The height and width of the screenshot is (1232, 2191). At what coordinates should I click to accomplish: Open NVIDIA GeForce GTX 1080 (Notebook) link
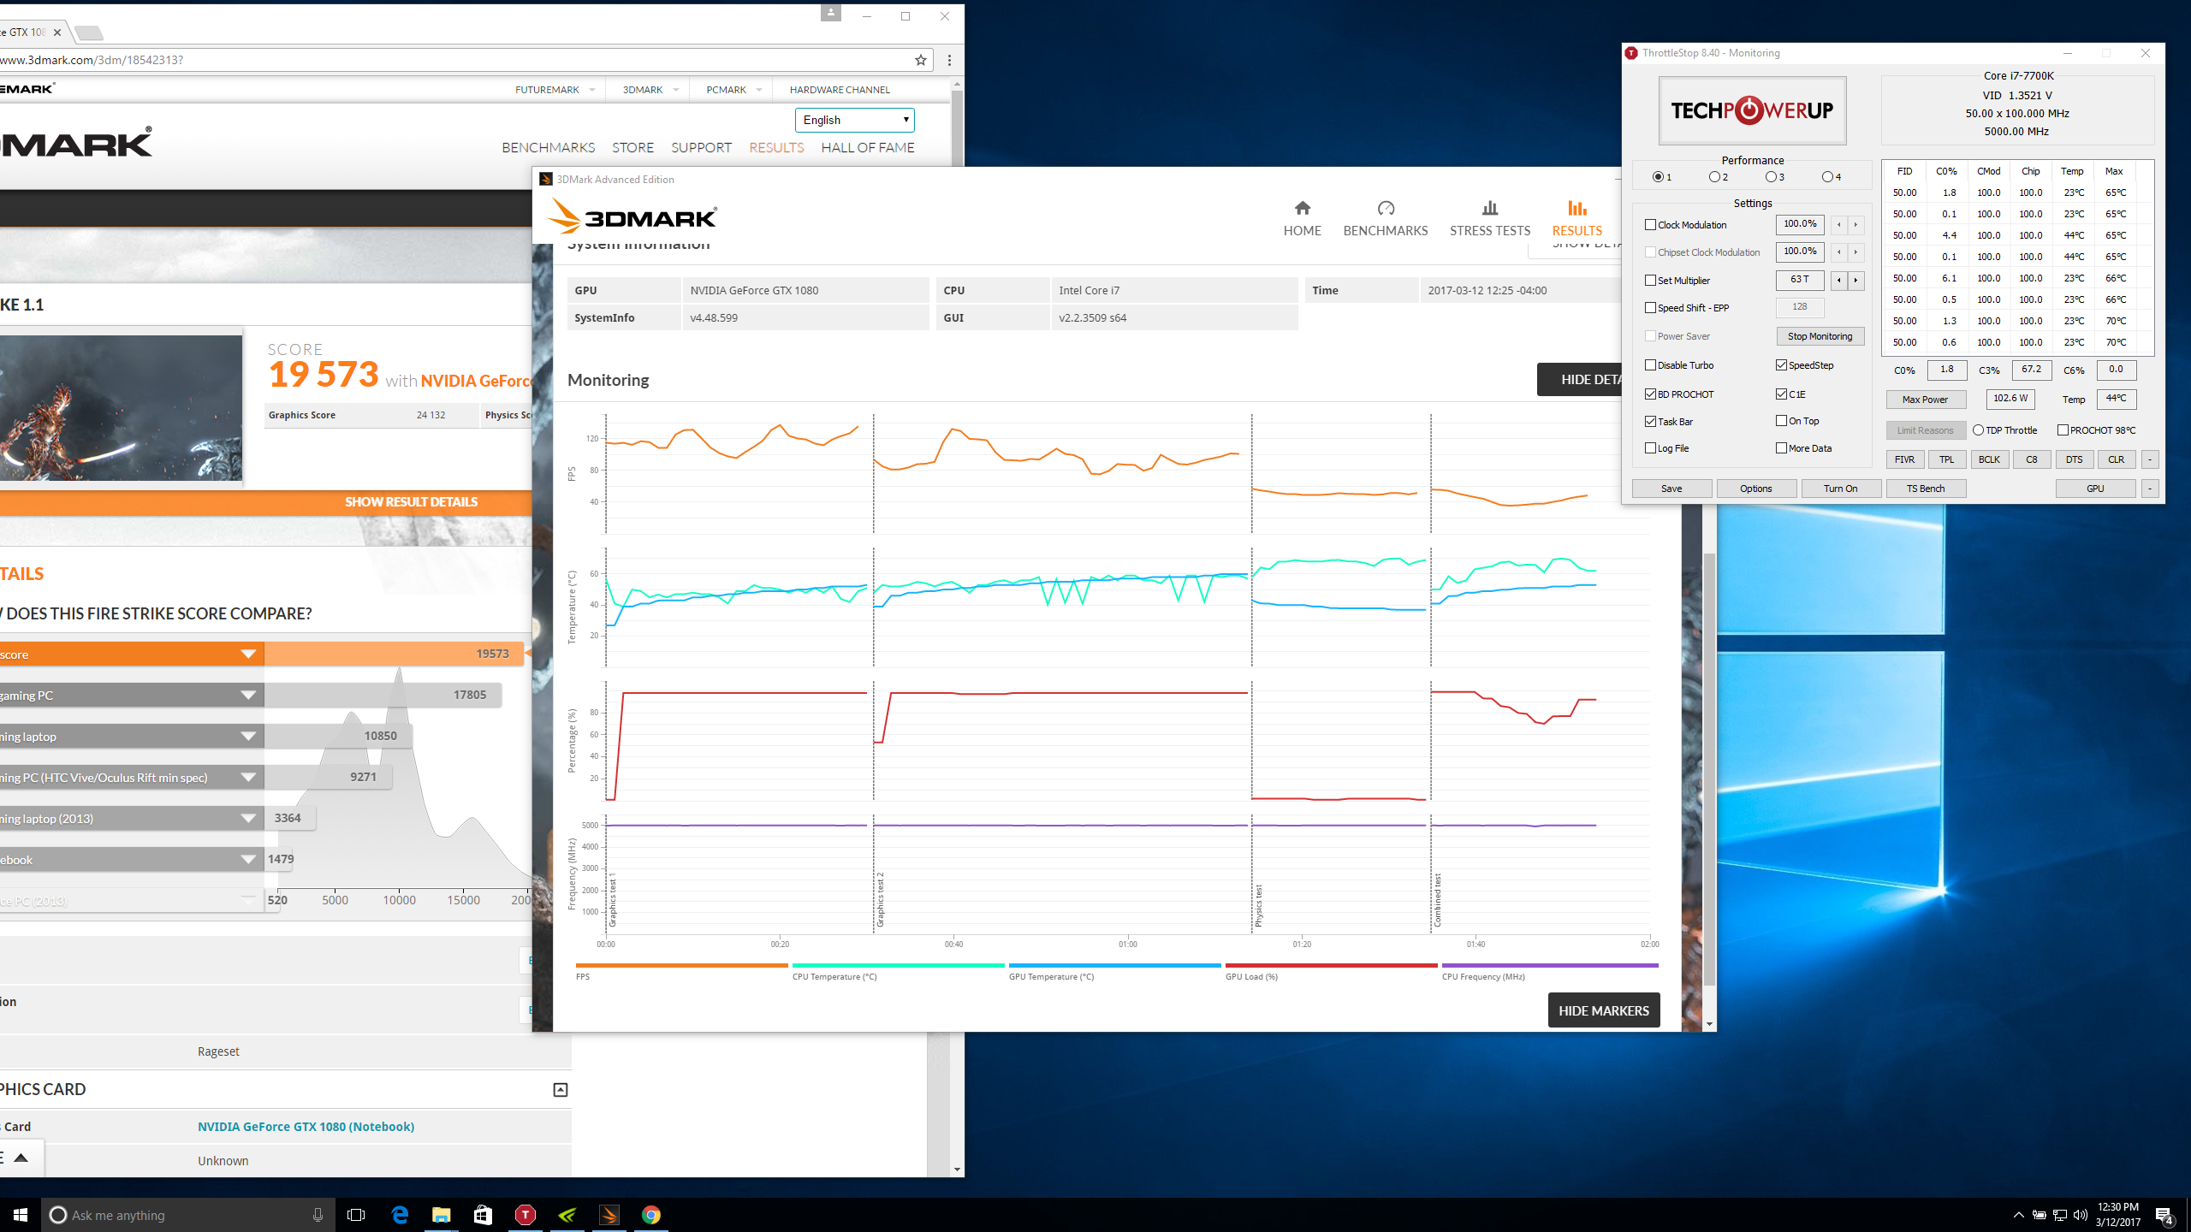click(306, 1126)
